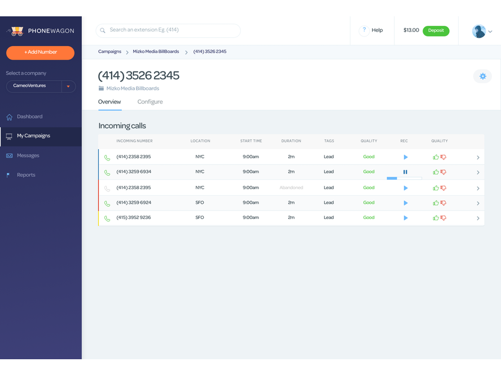Screen dimensions: 501x375
Task: Click the DURATION column header
Action: click(291, 141)
